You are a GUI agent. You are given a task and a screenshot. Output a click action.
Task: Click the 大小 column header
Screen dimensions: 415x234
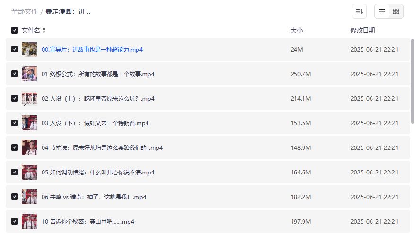[296, 30]
